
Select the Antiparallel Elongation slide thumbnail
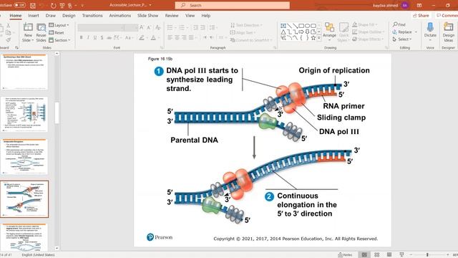(x=24, y=157)
